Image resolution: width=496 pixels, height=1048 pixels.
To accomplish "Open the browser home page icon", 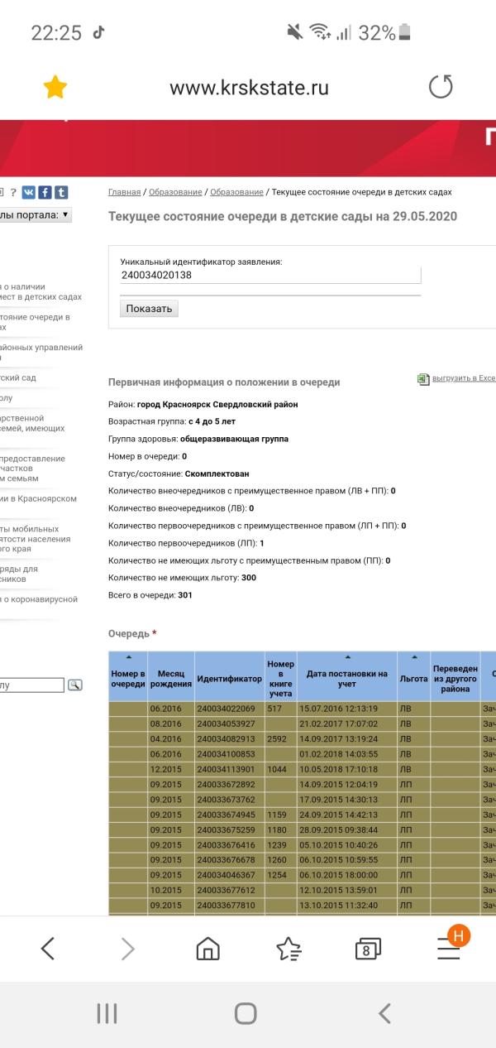I will pyautogui.click(x=208, y=949).
